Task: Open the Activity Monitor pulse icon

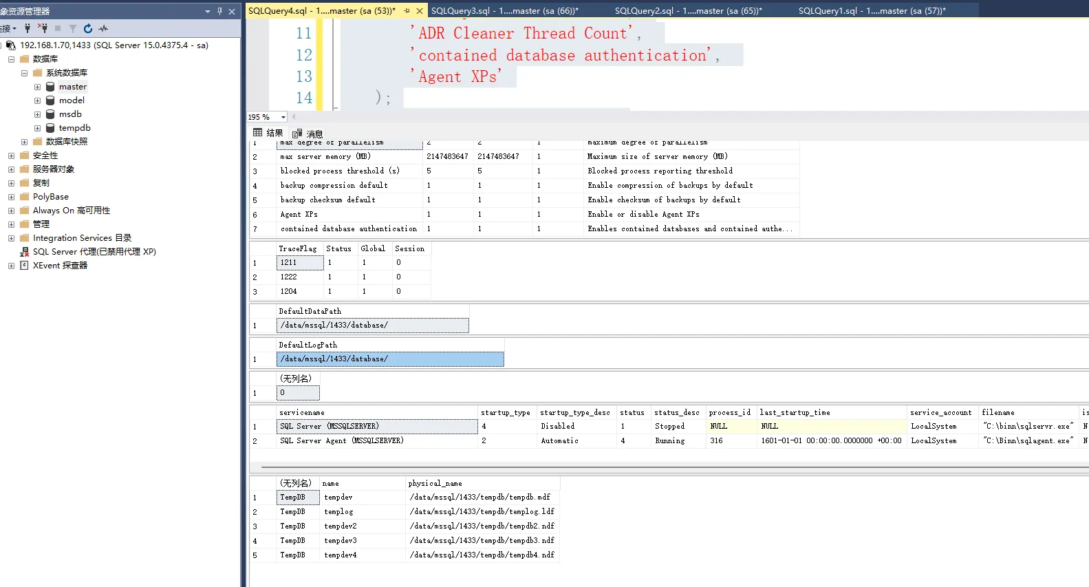Action: (x=103, y=28)
